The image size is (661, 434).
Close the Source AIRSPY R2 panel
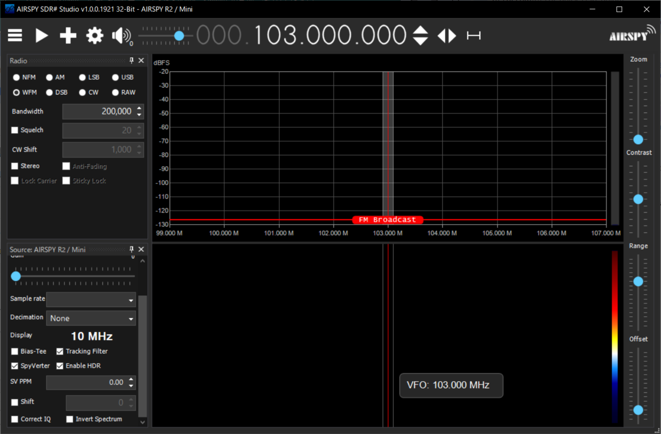click(141, 249)
